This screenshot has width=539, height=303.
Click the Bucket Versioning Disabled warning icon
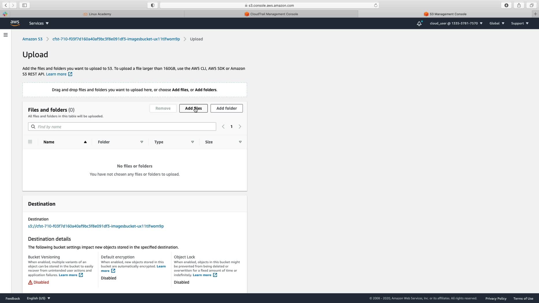30,282
